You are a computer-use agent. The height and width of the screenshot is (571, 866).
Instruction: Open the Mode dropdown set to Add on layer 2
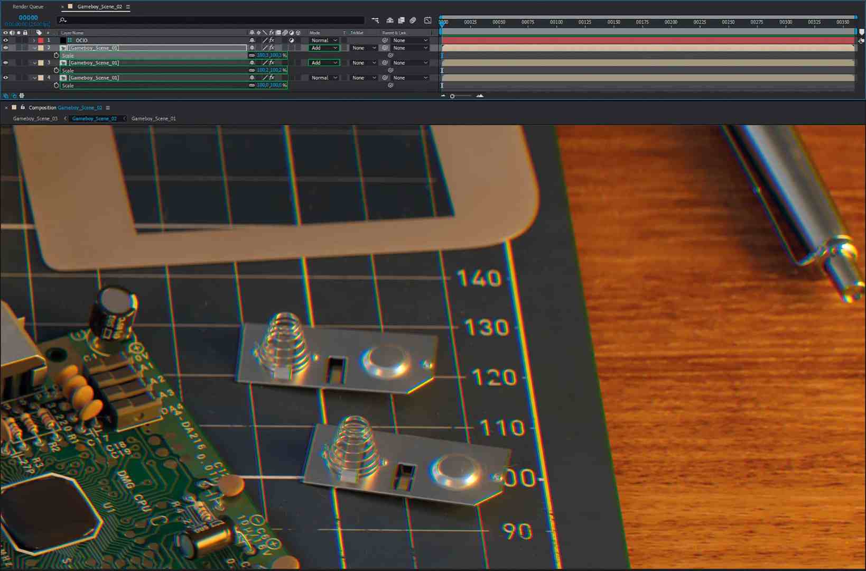click(x=324, y=48)
